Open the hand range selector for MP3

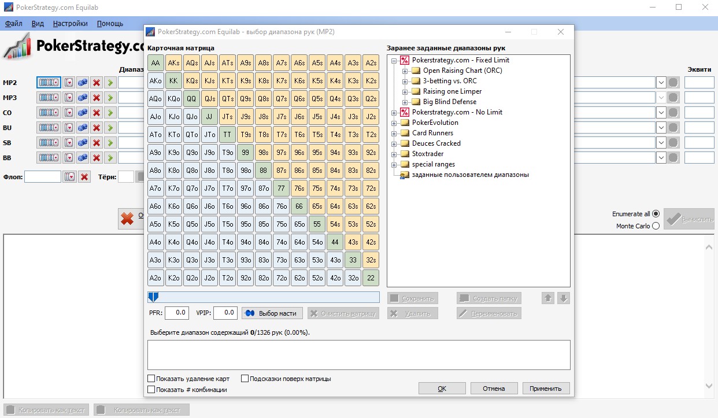(x=49, y=97)
